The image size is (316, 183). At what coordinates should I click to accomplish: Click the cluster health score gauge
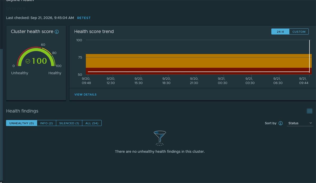point(36,57)
